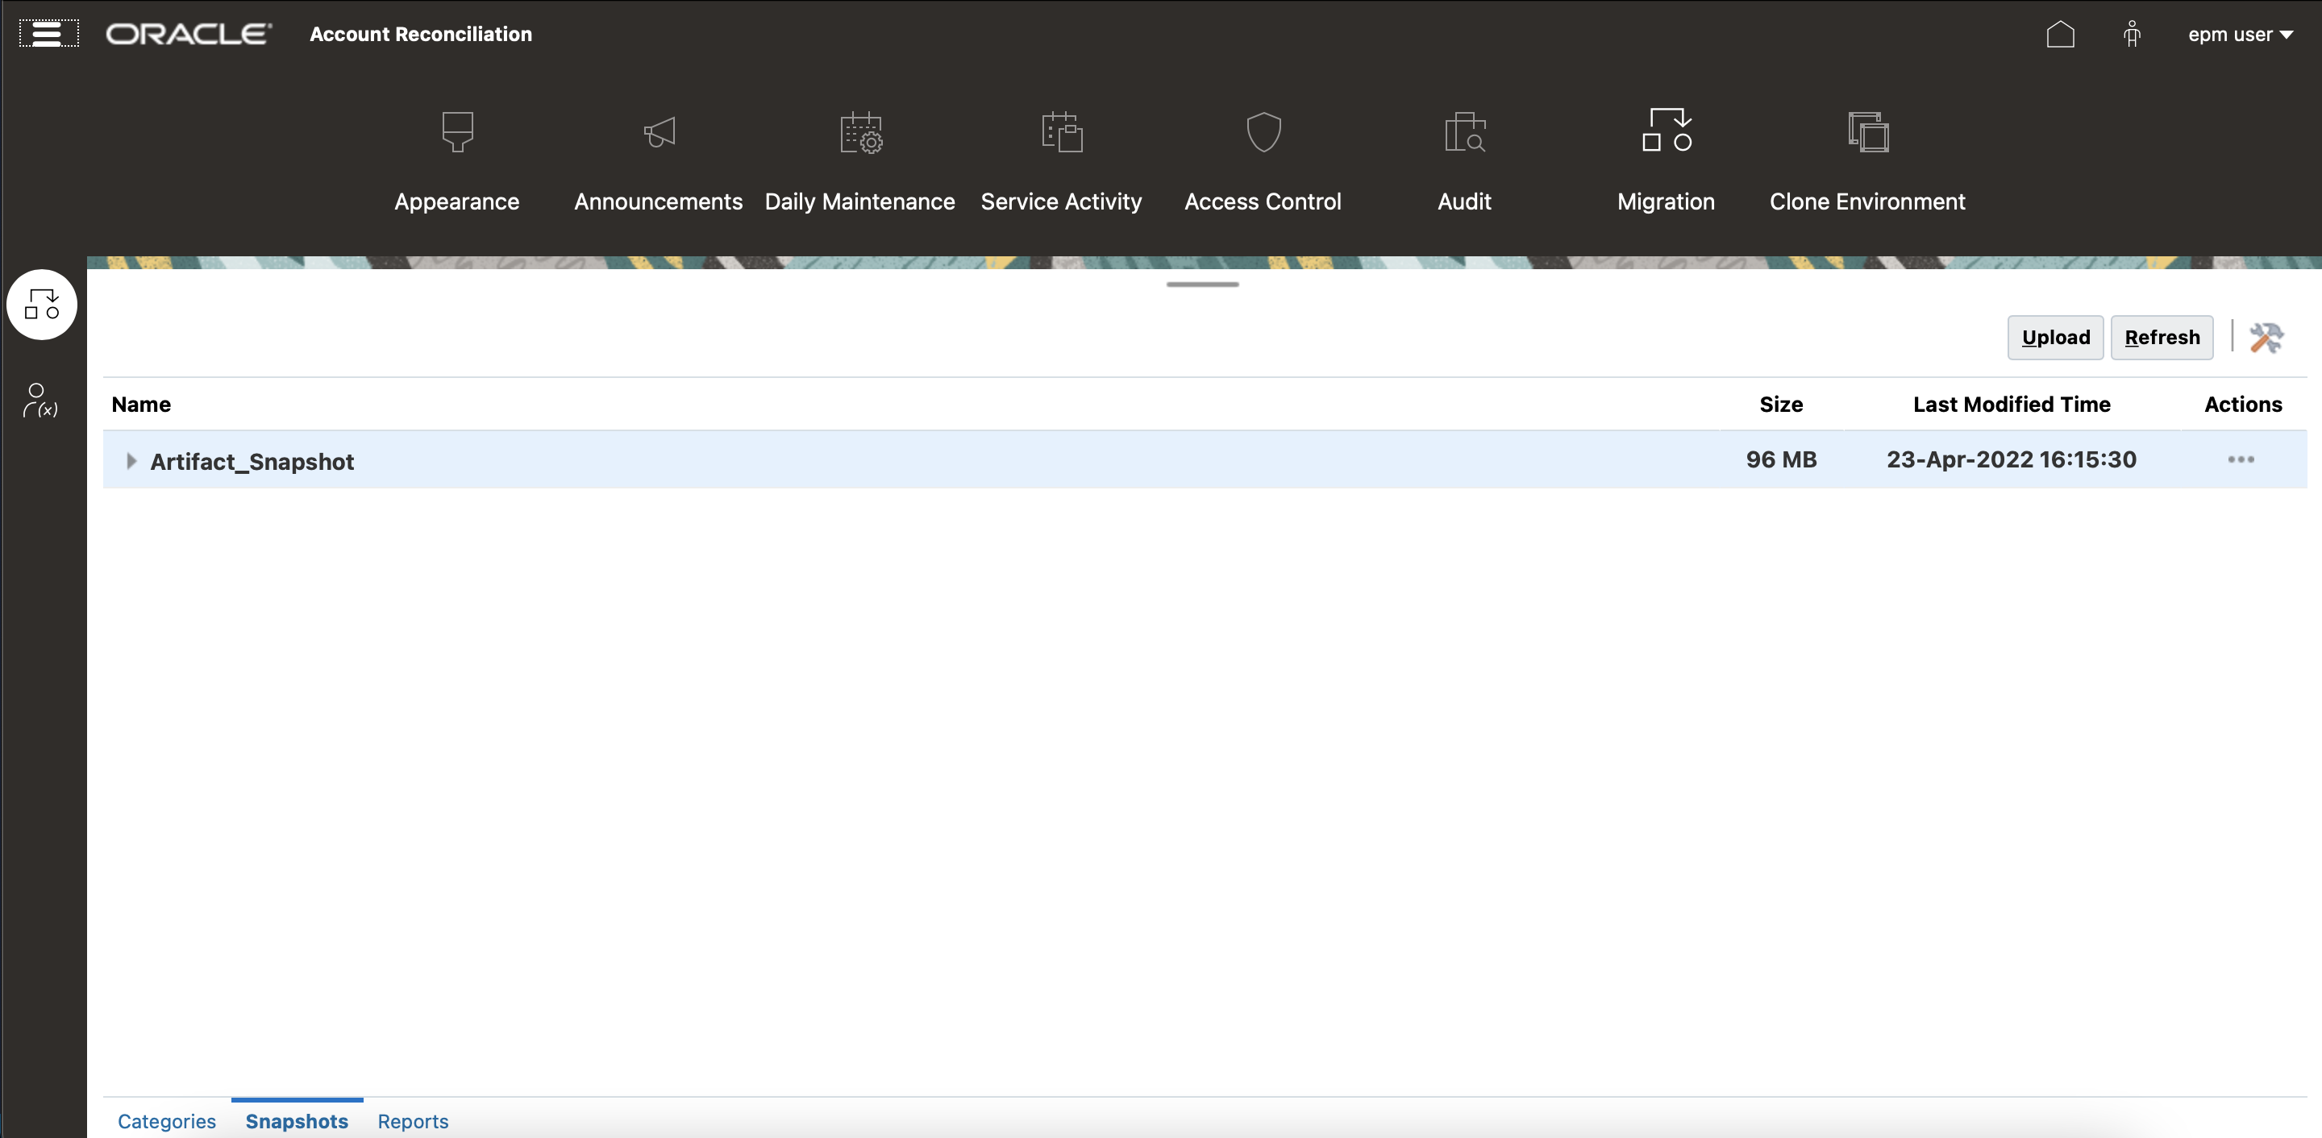Open the navigation hamburger menu
Image resolution: width=2322 pixels, height=1138 pixels.
click(x=48, y=33)
